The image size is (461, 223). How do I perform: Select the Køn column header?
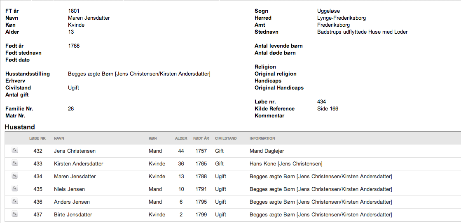pos(152,138)
